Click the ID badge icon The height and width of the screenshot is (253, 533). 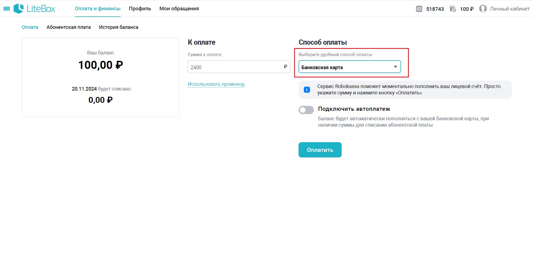point(419,9)
